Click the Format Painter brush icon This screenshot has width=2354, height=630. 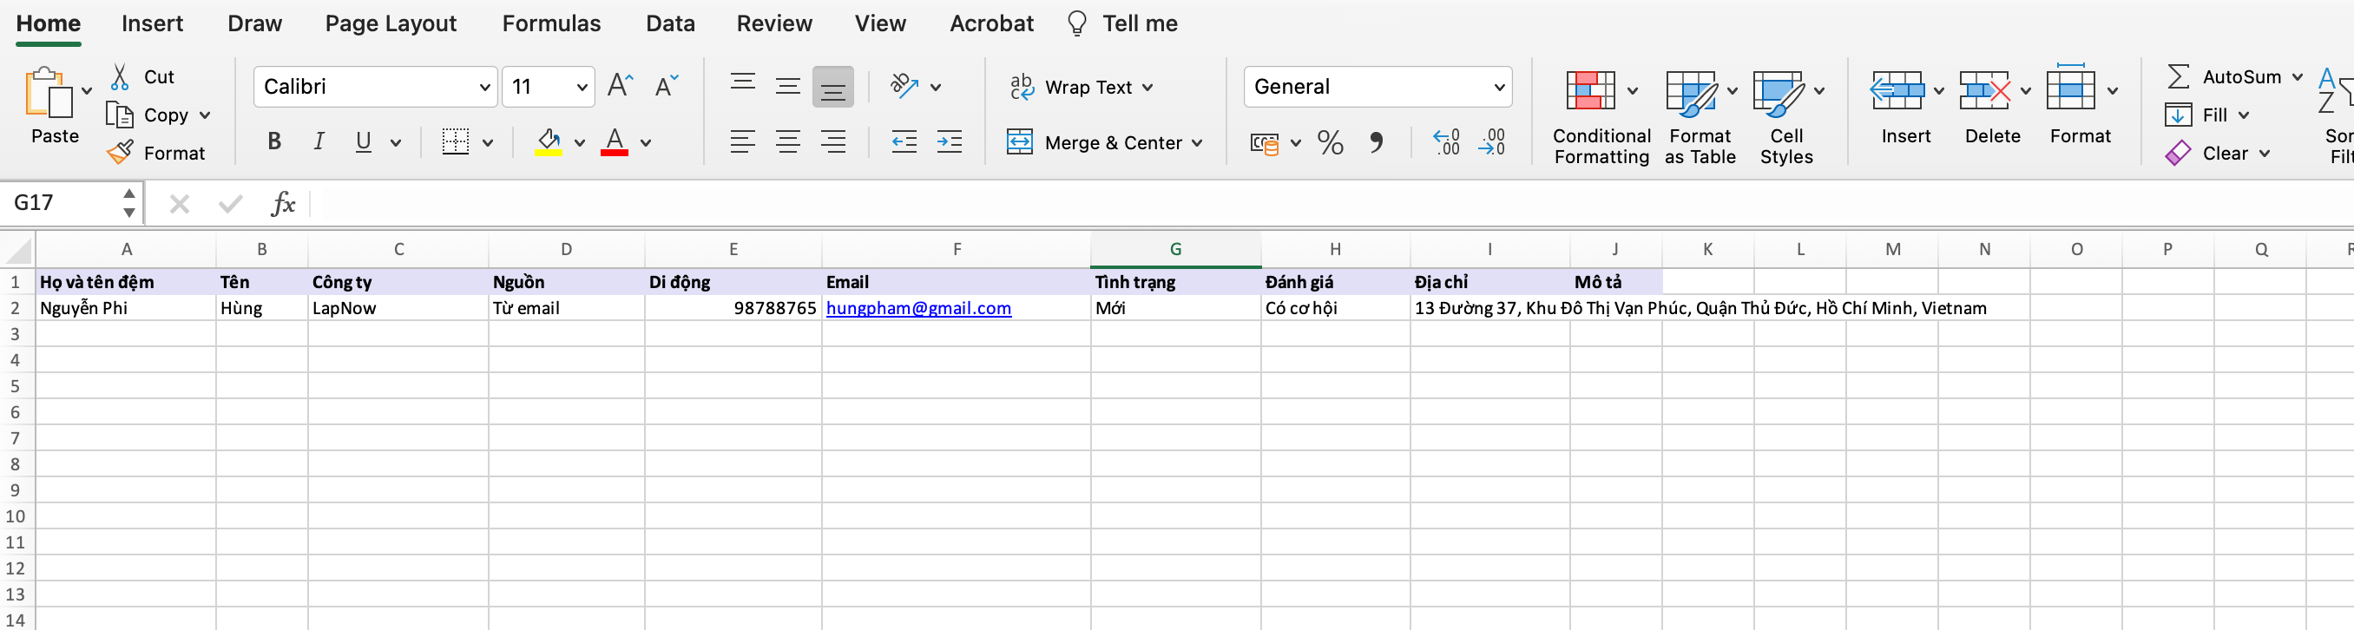coord(120,153)
